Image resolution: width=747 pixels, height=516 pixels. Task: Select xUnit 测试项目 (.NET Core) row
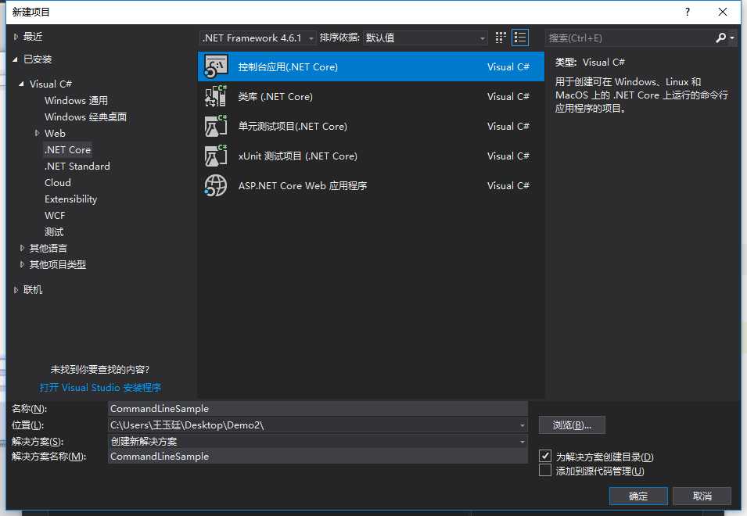click(371, 156)
